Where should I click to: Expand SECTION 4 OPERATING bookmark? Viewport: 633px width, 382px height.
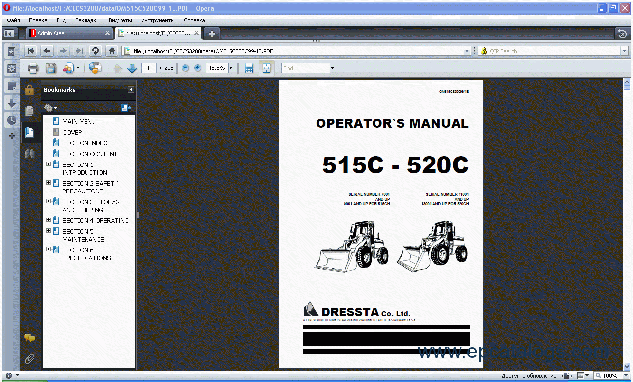(x=48, y=220)
